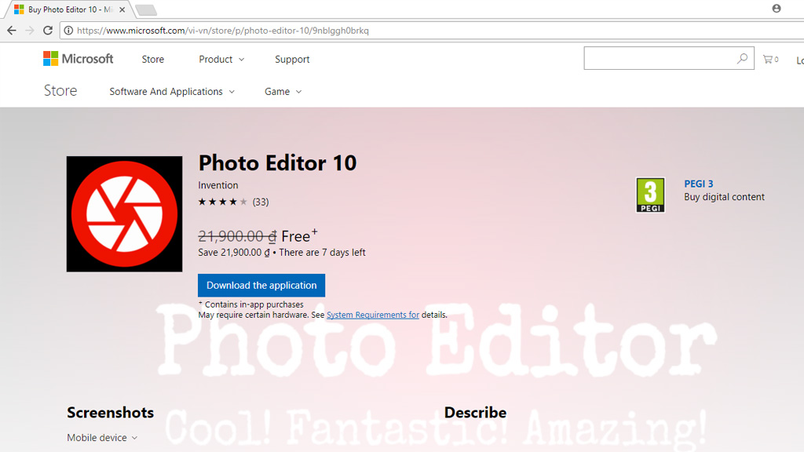This screenshot has height=452, width=804.
Task: Click the site info icon in address bar
Action: (x=68, y=31)
